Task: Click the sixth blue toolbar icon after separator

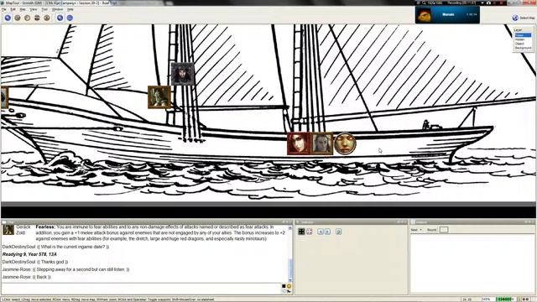Action: pyautogui.click(x=60, y=18)
